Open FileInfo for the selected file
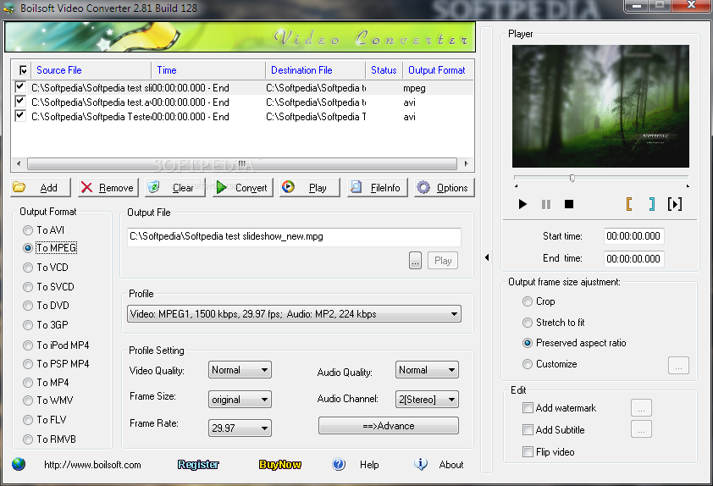 tap(377, 187)
